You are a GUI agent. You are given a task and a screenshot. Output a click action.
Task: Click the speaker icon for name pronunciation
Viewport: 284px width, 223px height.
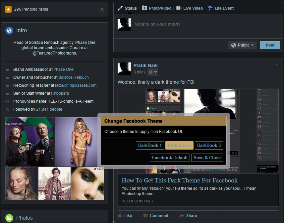point(7,101)
